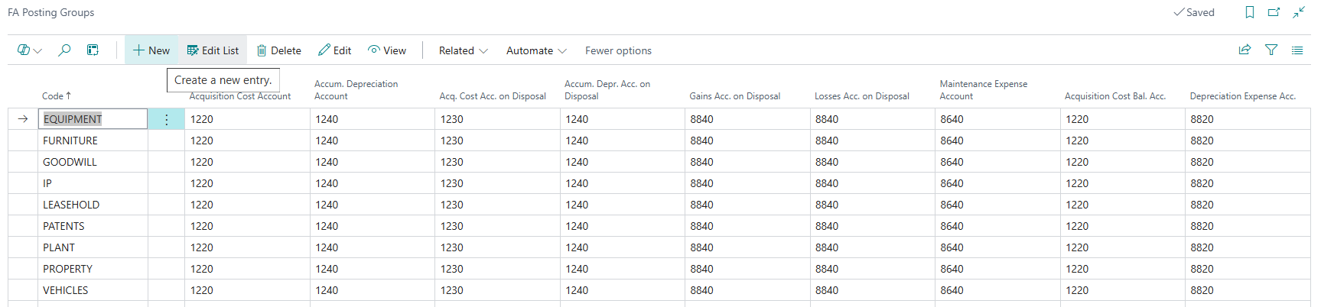Click the layout view icon beside search

coord(93,50)
